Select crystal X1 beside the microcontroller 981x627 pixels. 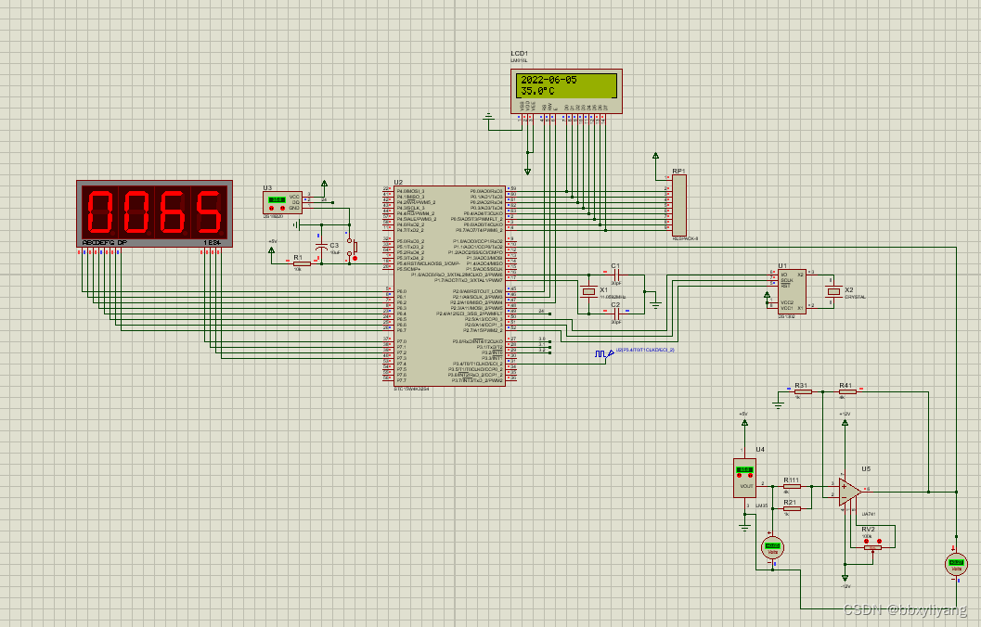(x=588, y=291)
